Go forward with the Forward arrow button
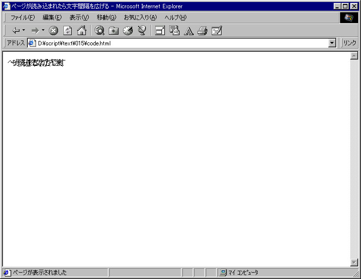 35,30
